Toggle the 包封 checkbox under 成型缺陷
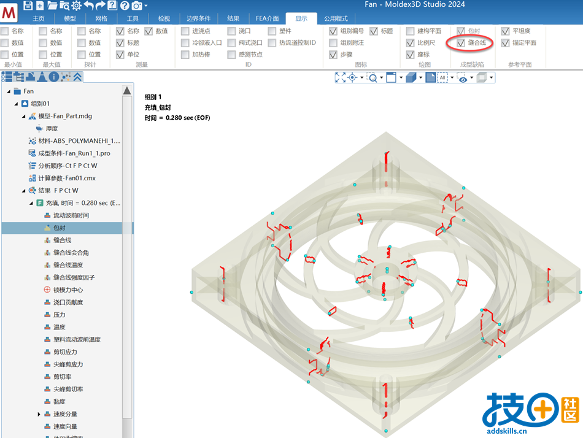583x438 pixels. click(461, 31)
